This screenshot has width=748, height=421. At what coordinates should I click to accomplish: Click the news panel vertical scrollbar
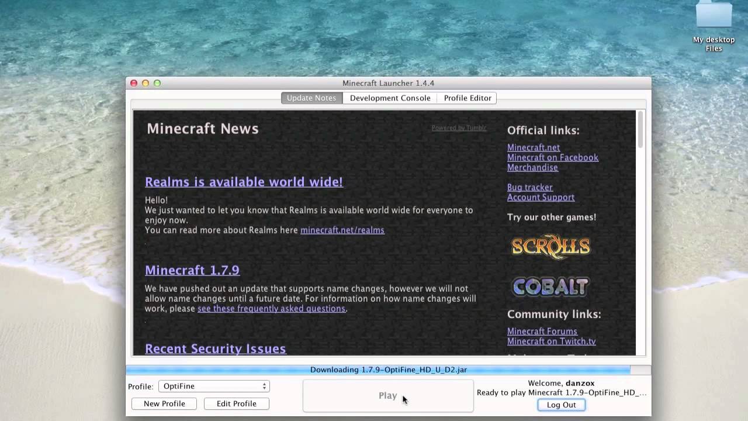(x=640, y=129)
